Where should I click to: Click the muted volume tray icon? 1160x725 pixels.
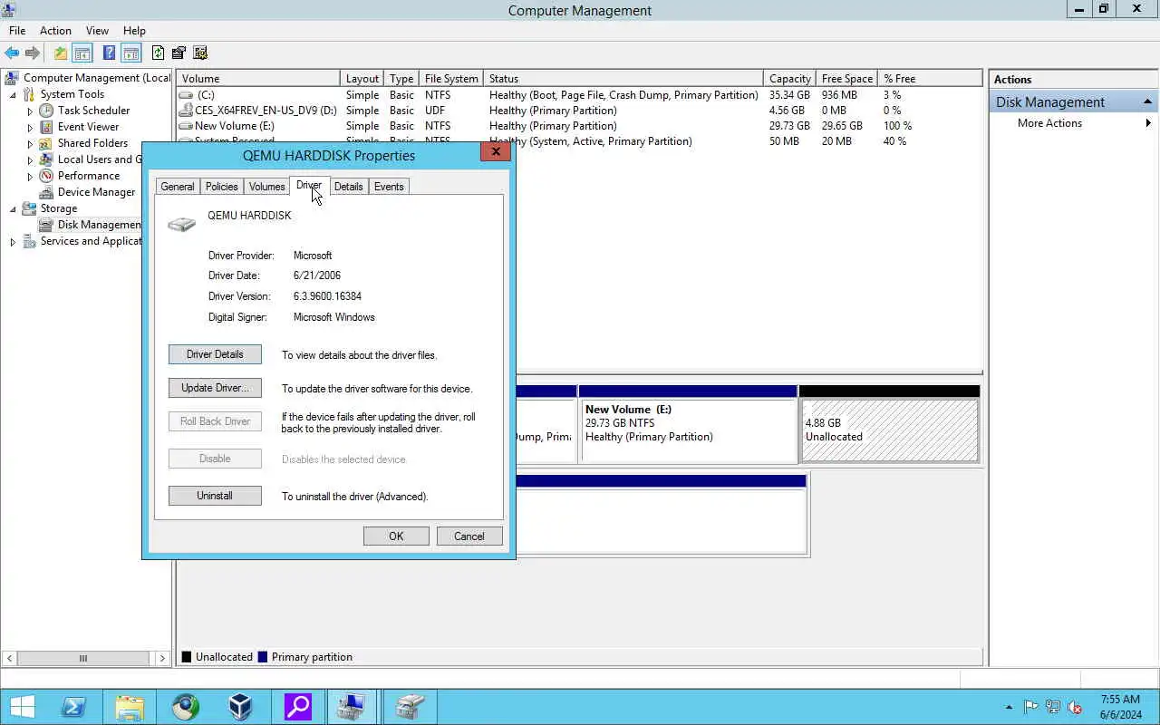tap(1075, 707)
